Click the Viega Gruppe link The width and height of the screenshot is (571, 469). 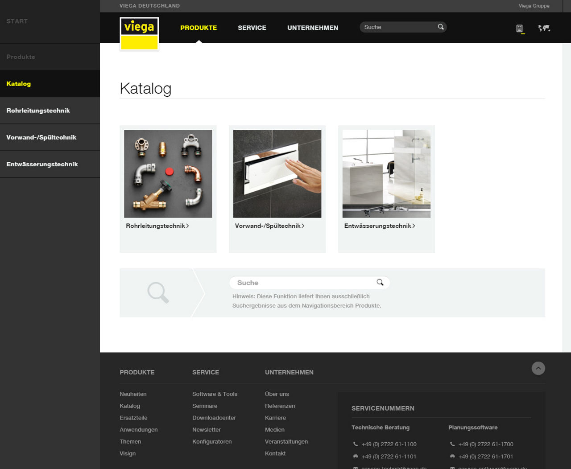pos(534,6)
